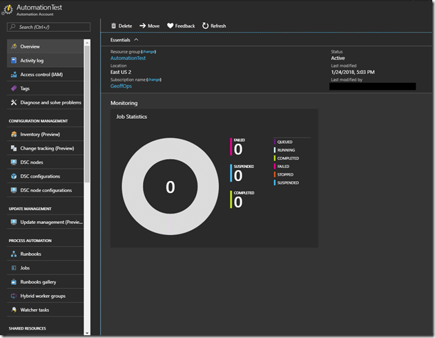The image size is (435, 338).
Task: Collapse the Essentials section chevron
Action: coord(136,40)
